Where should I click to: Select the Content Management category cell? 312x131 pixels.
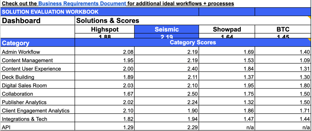(x=27, y=60)
